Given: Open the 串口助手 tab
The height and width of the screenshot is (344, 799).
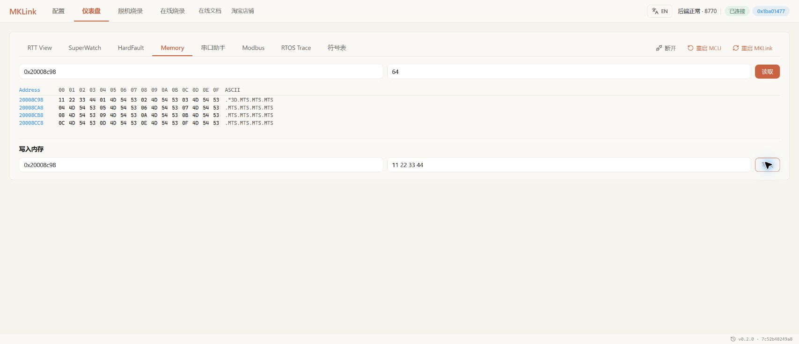Looking at the screenshot, I should pos(213,48).
